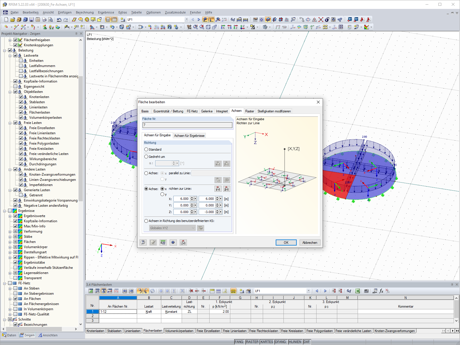Confirm the dialog with OK
Viewport: 460px width, 345px height.
tap(286, 242)
